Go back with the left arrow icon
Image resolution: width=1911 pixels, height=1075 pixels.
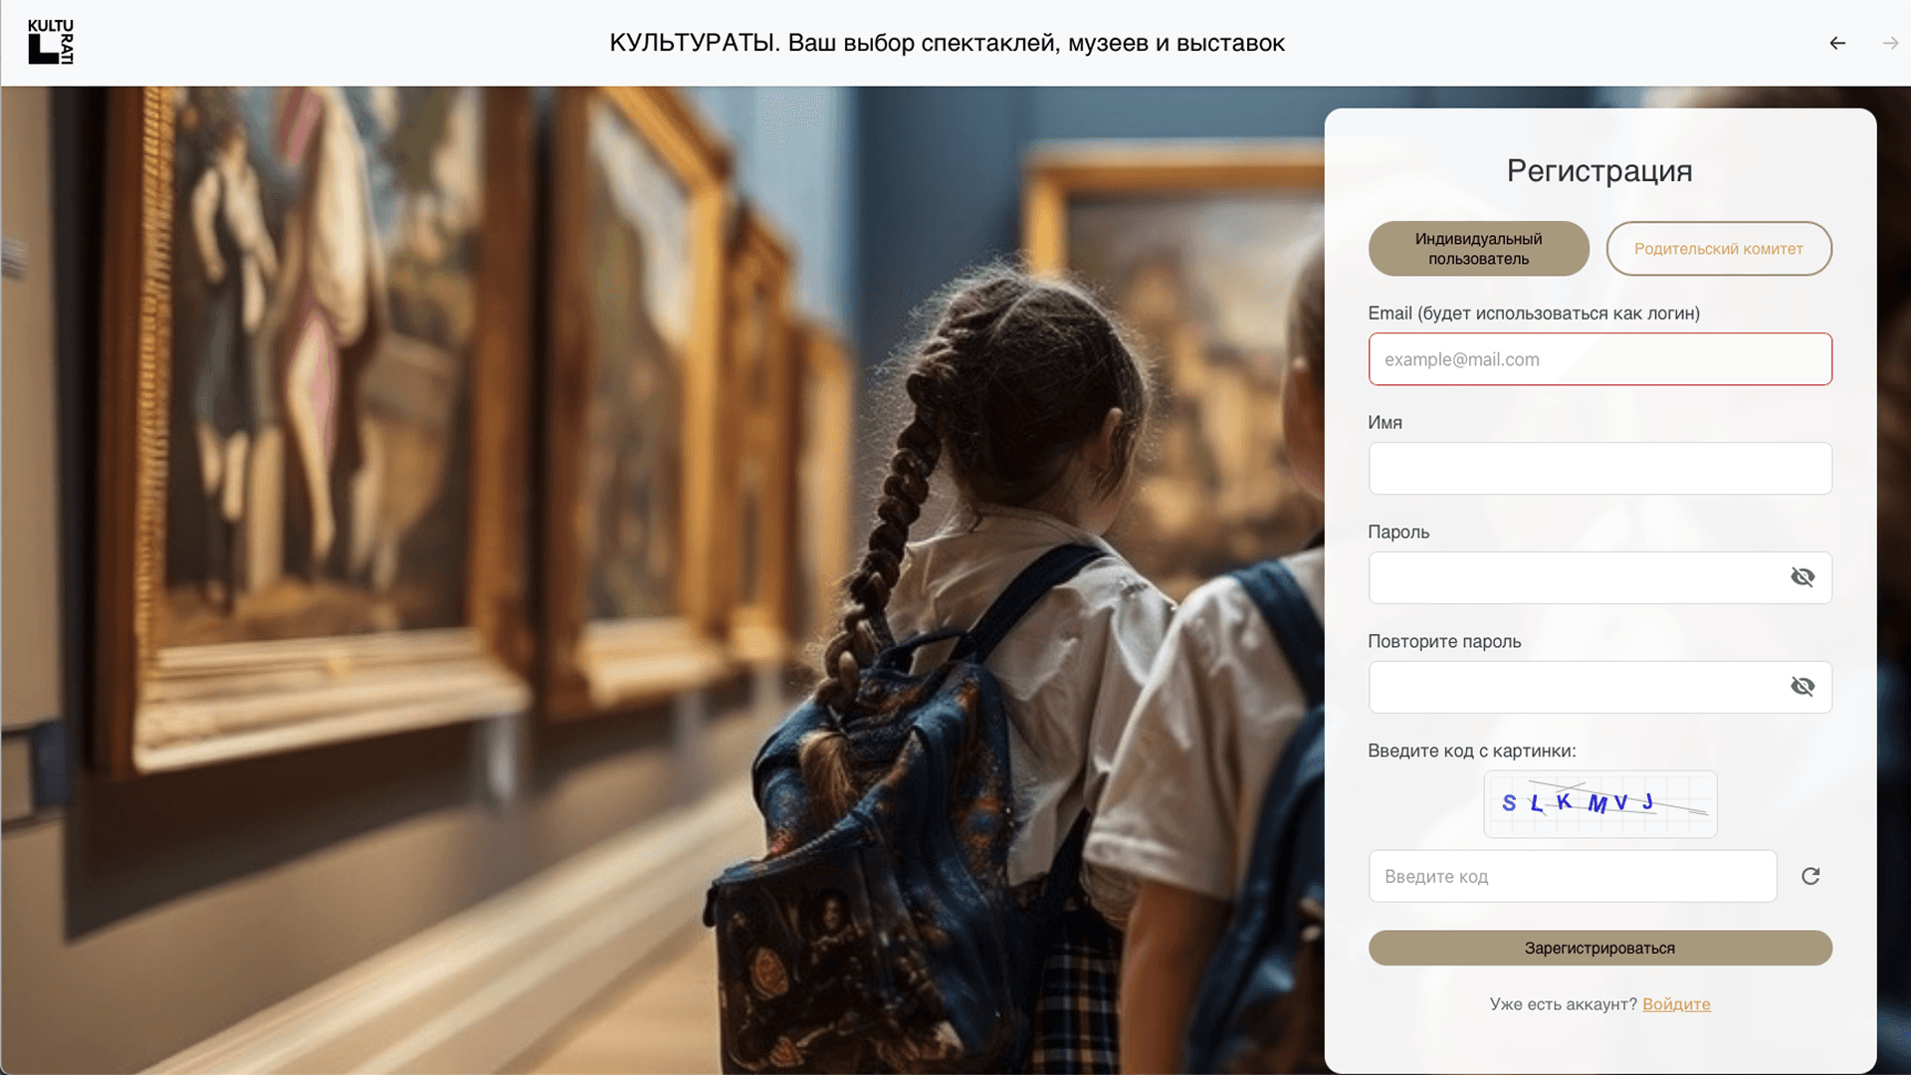(1837, 43)
